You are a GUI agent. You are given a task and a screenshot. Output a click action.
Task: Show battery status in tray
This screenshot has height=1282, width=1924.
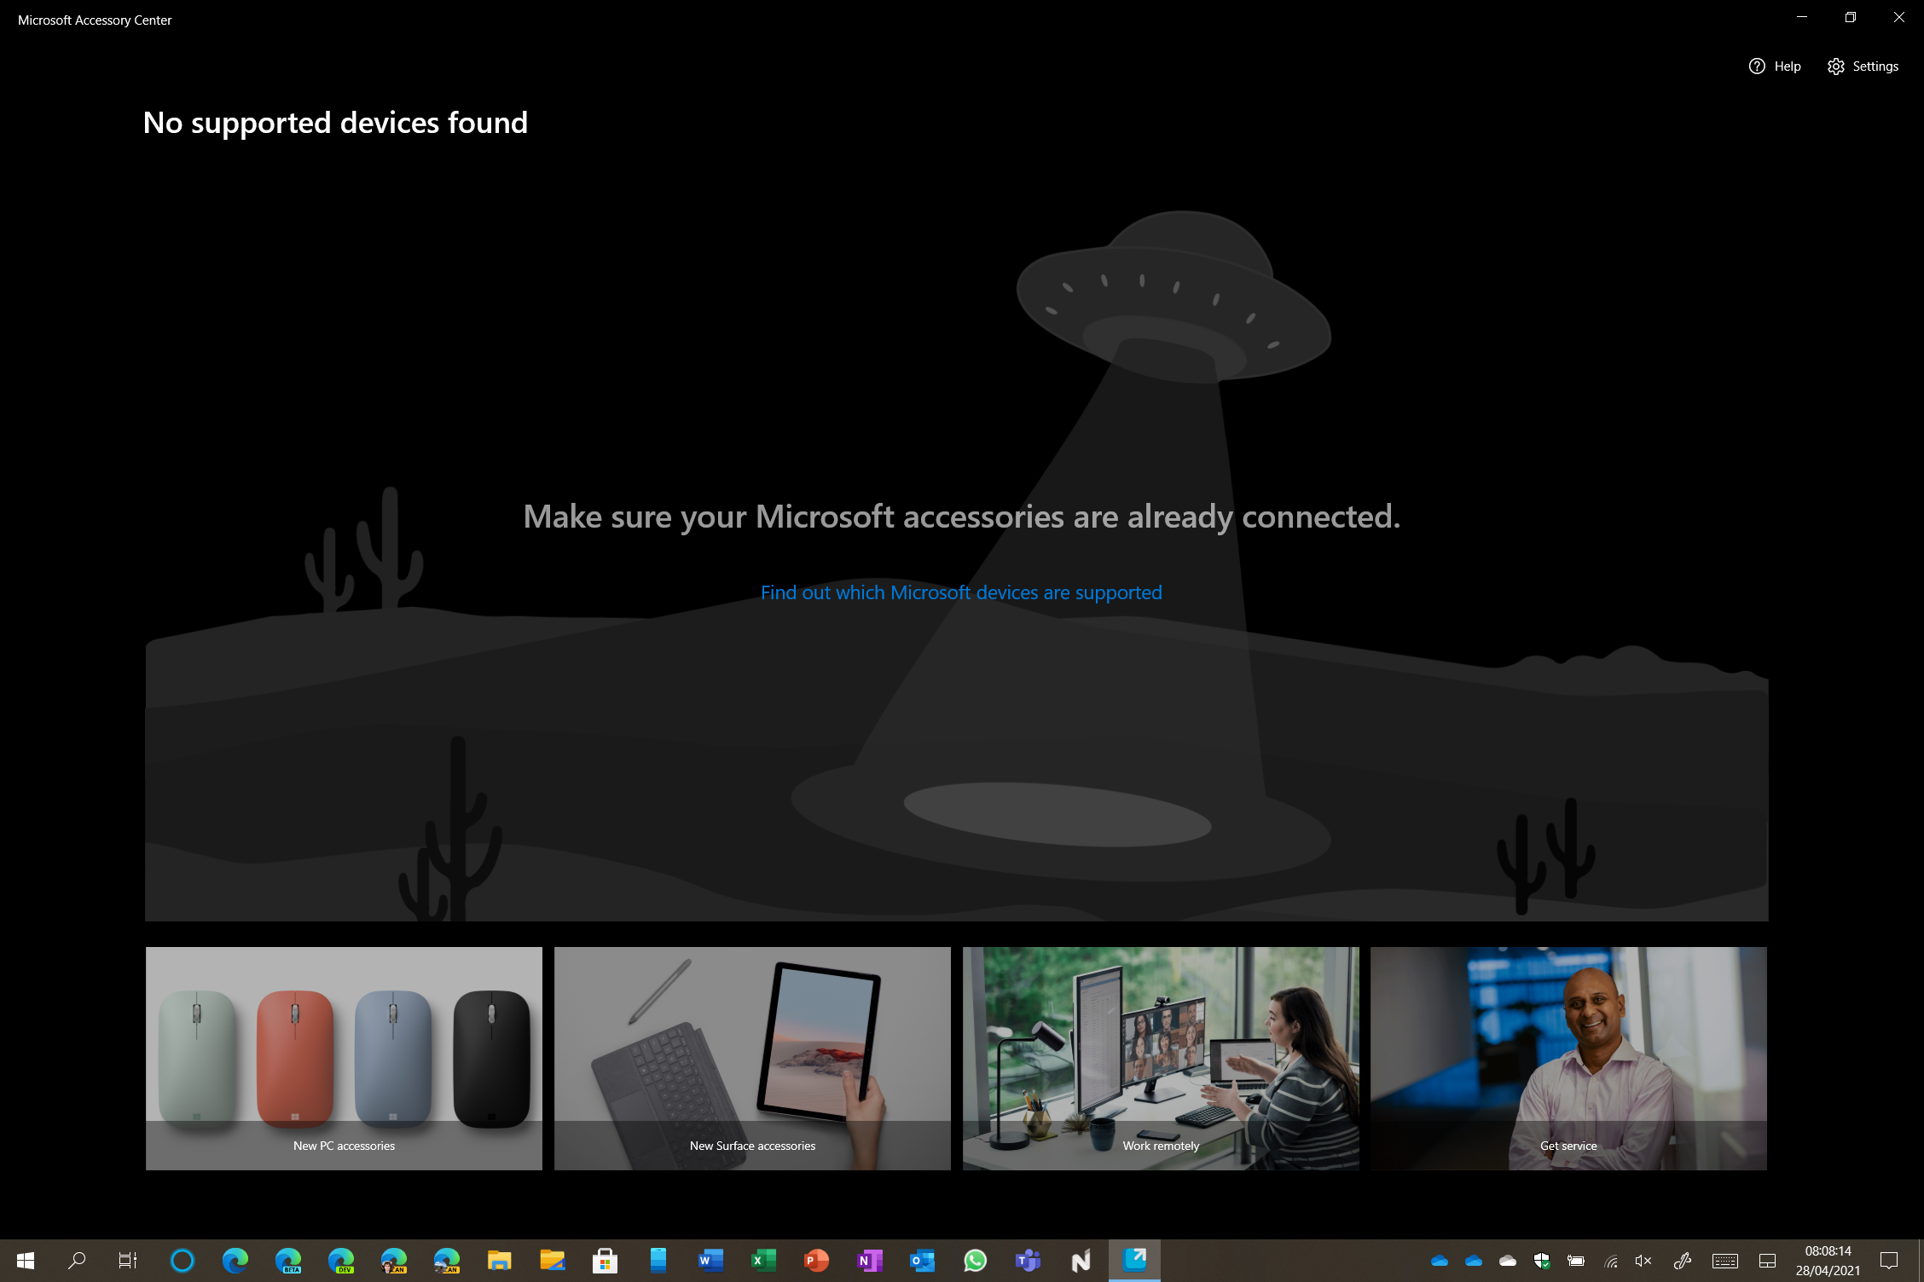(x=1576, y=1261)
